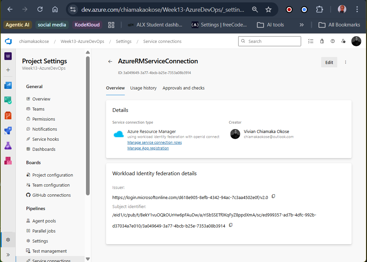Switch to the Usage history tab
The image size is (367, 262).
(144, 88)
